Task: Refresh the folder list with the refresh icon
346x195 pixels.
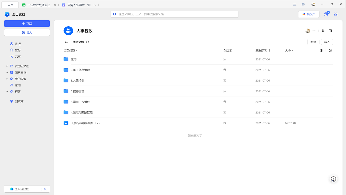Action: pyautogui.click(x=87, y=42)
